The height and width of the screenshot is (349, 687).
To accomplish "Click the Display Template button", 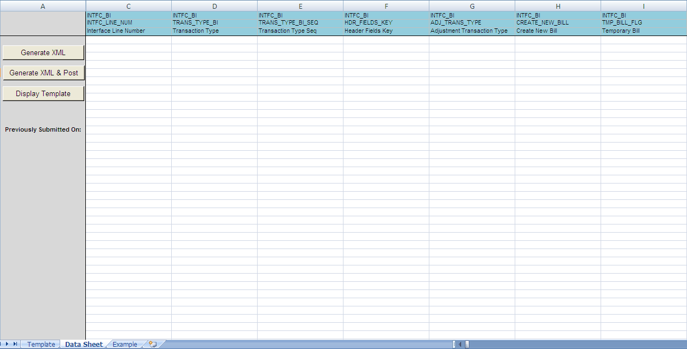I will coord(43,93).
